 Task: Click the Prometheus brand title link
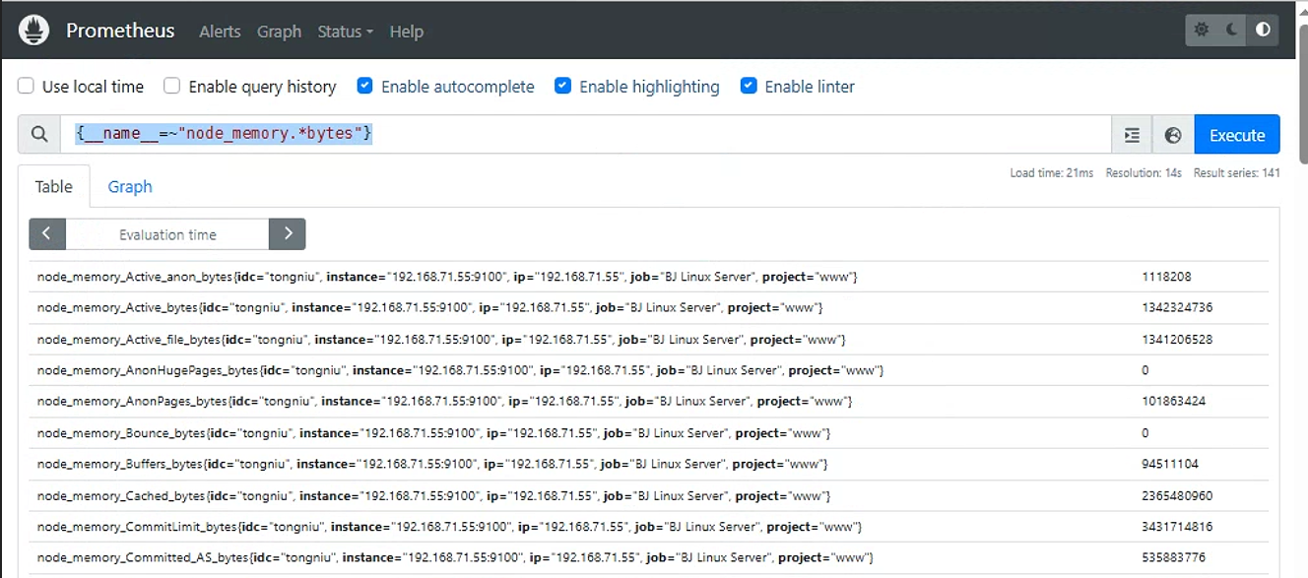[x=120, y=31]
